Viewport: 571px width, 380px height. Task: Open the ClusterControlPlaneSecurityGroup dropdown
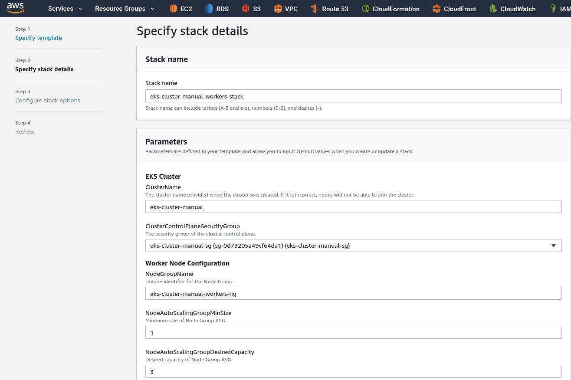(x=353, y=246)
